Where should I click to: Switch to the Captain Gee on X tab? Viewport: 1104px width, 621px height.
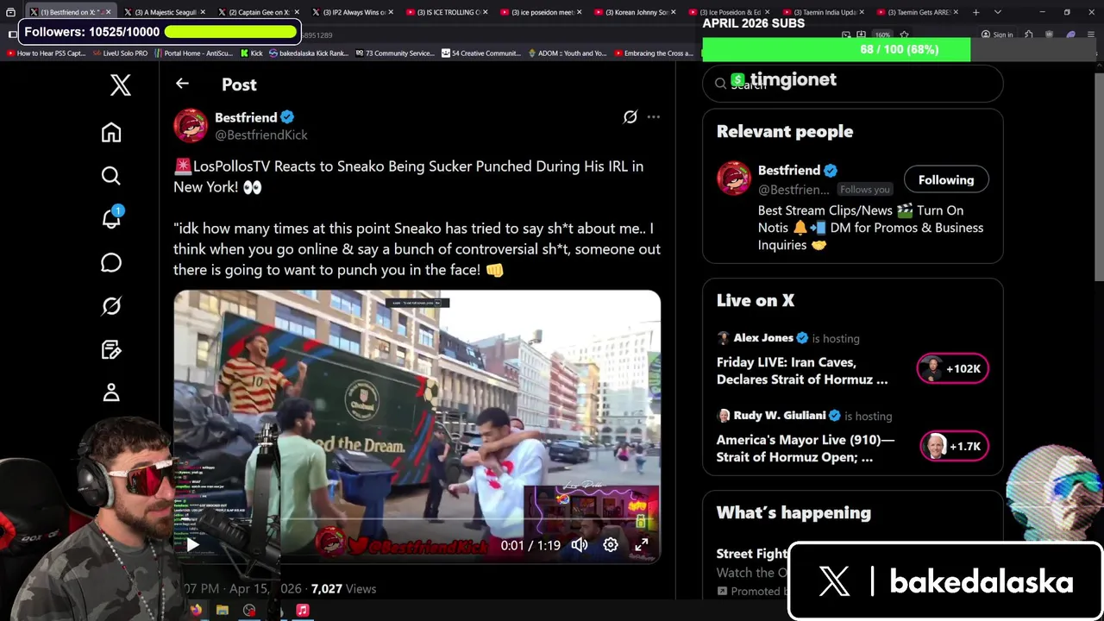(258, 12)
